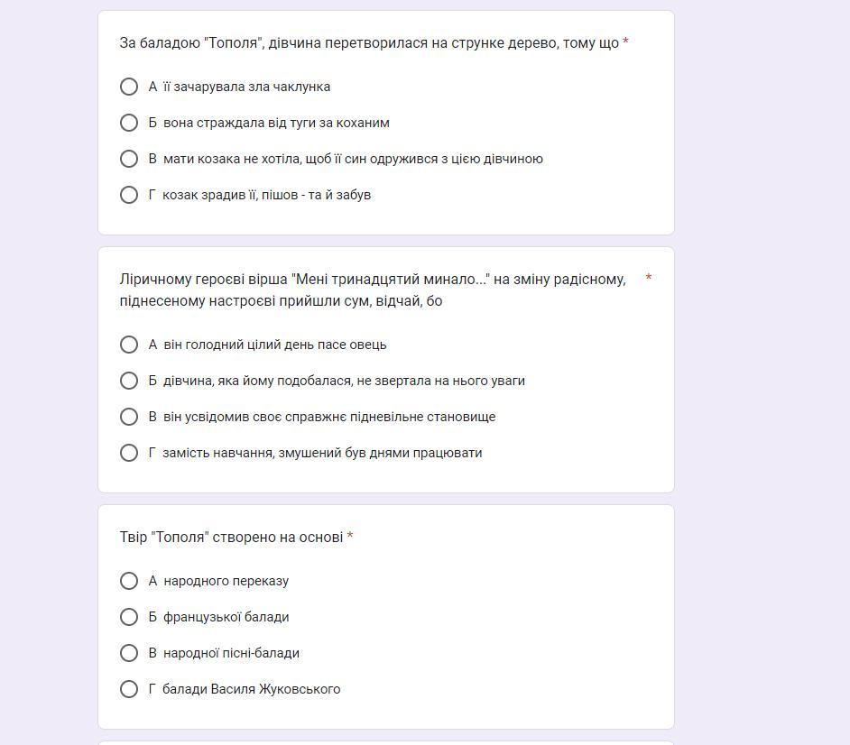Select Б 'французької балади' option
The height and width of the screenshot is (745, 850).
pyautogui.click(x=129, y=617)
